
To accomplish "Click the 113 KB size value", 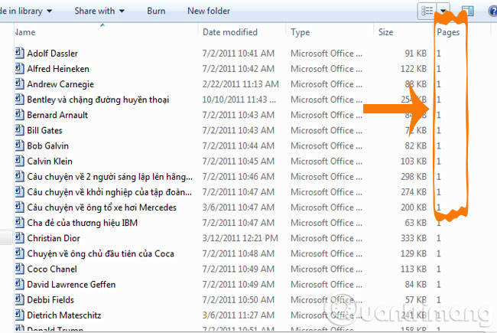I will 414,269.
